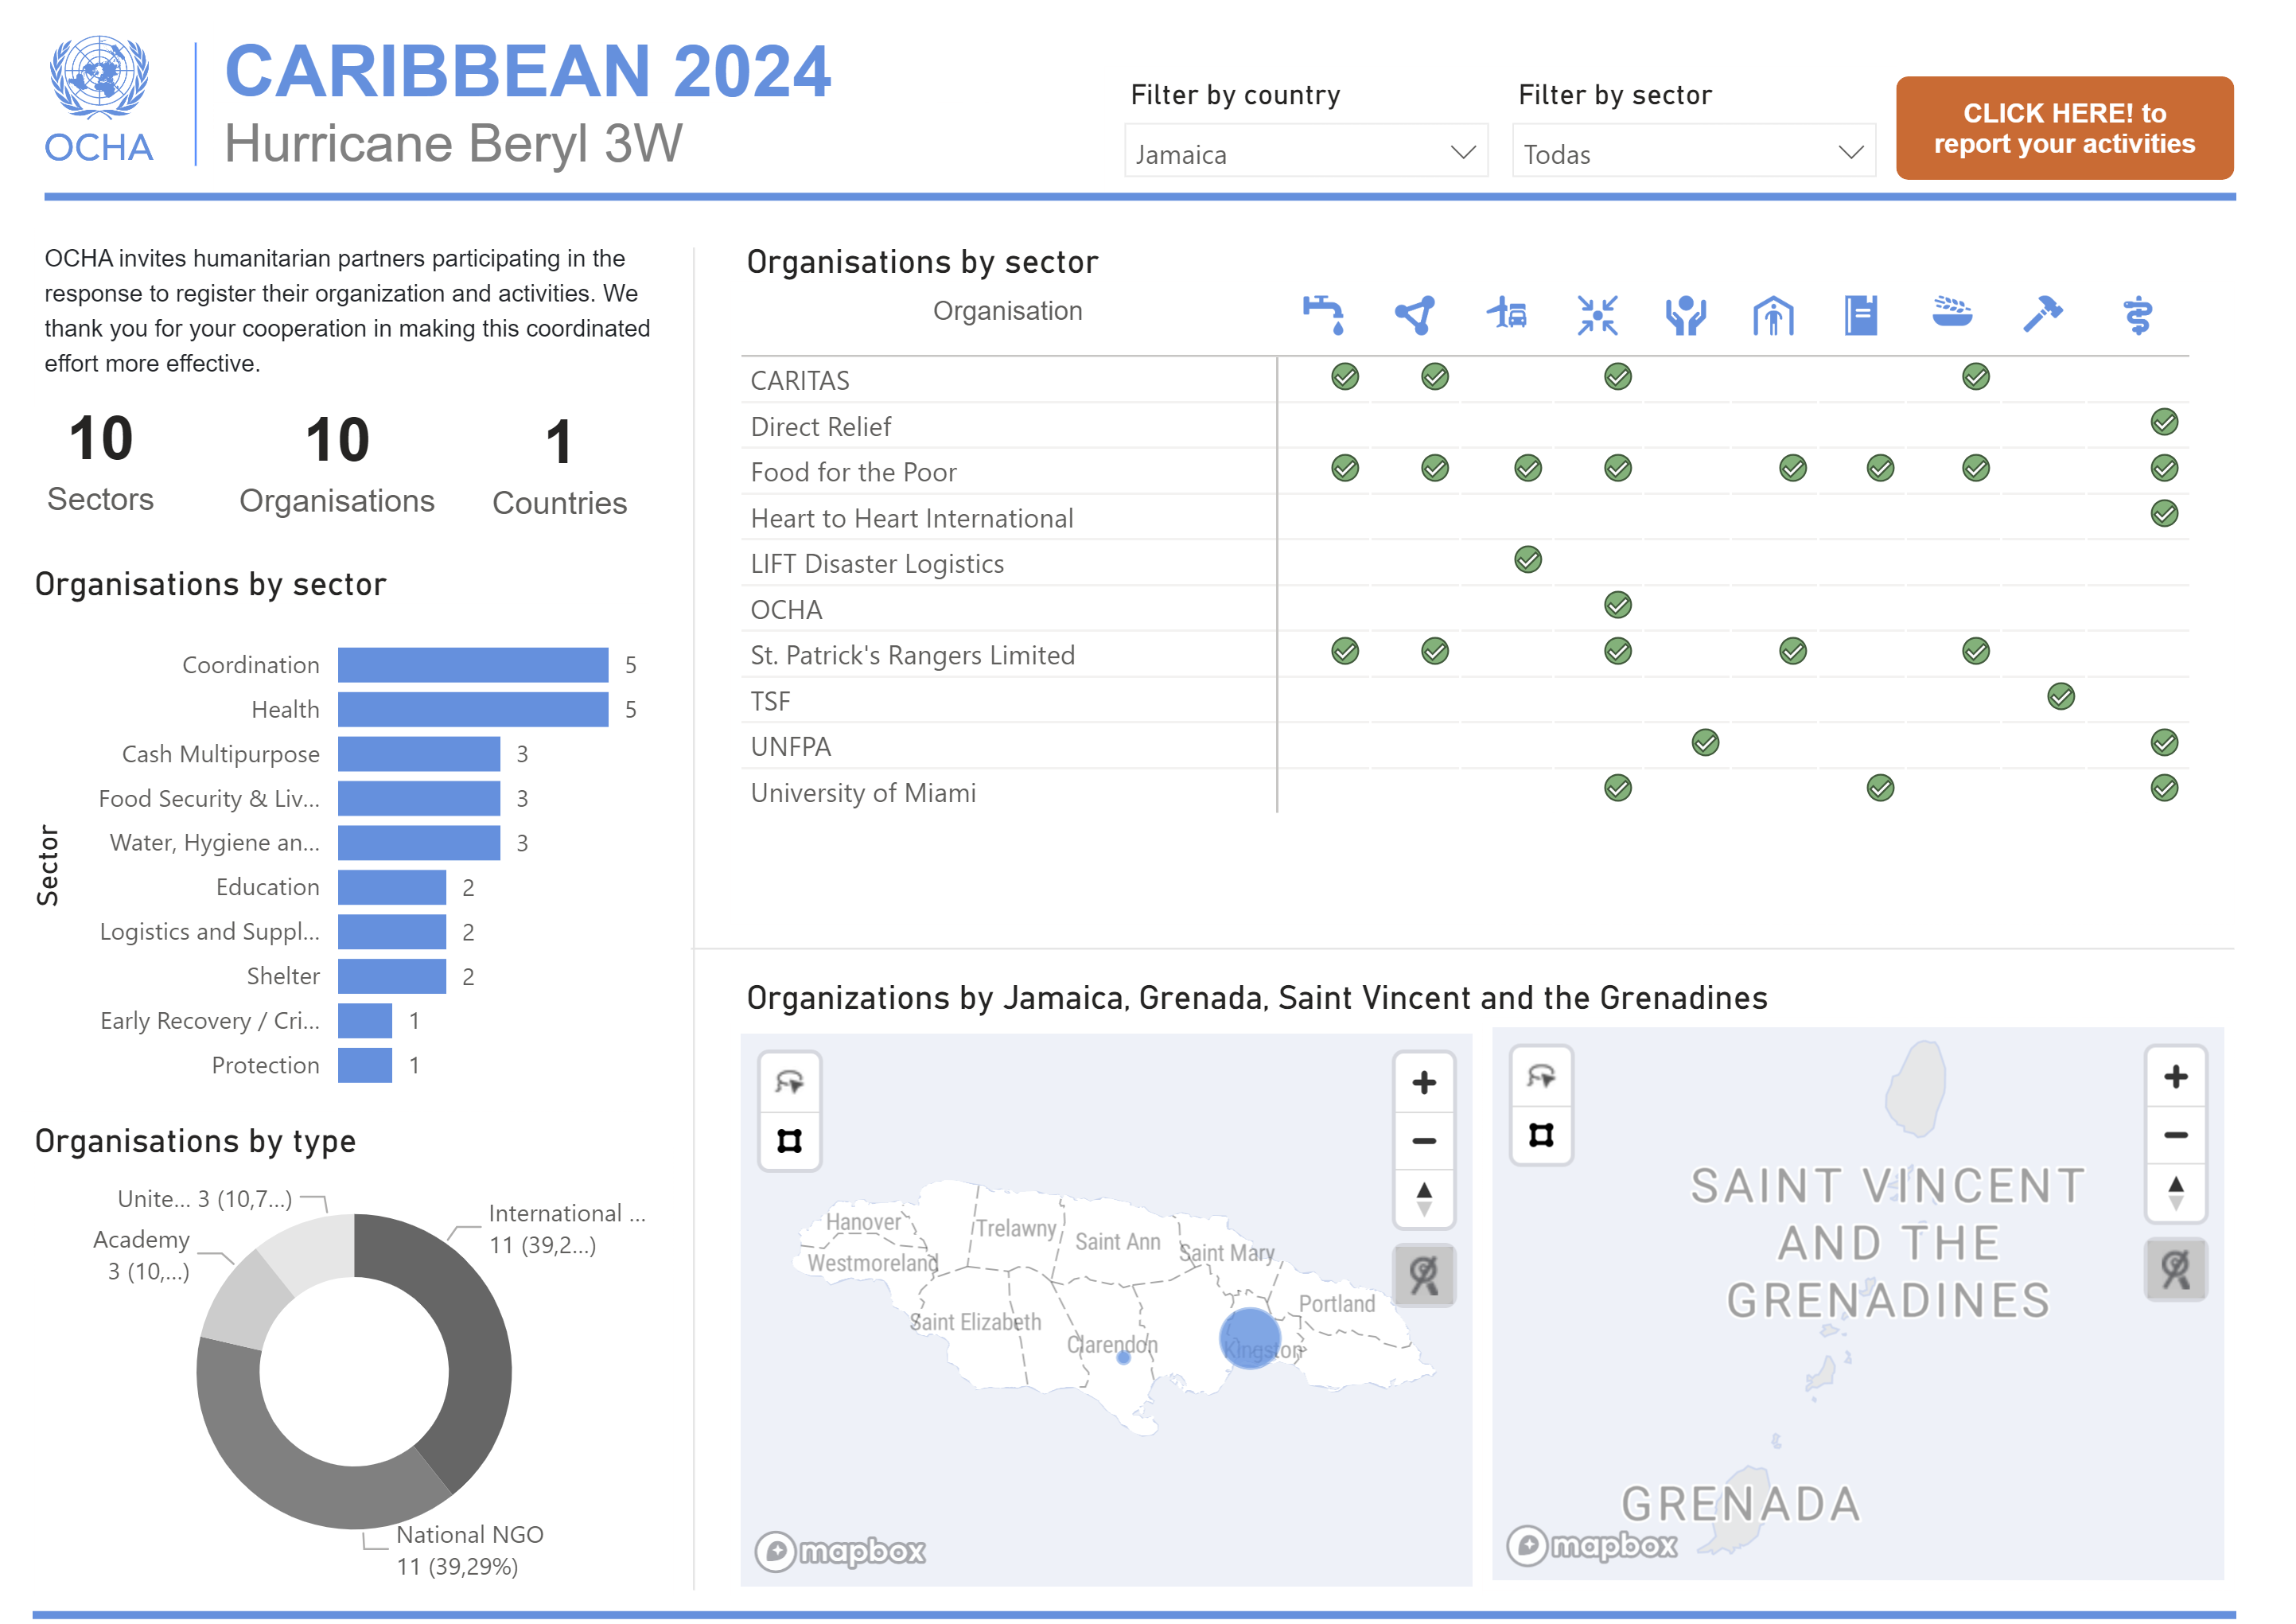Click the Protection hands sector icon
The width and height of the screenshot is (2296, 1624).
[1685, 315]
